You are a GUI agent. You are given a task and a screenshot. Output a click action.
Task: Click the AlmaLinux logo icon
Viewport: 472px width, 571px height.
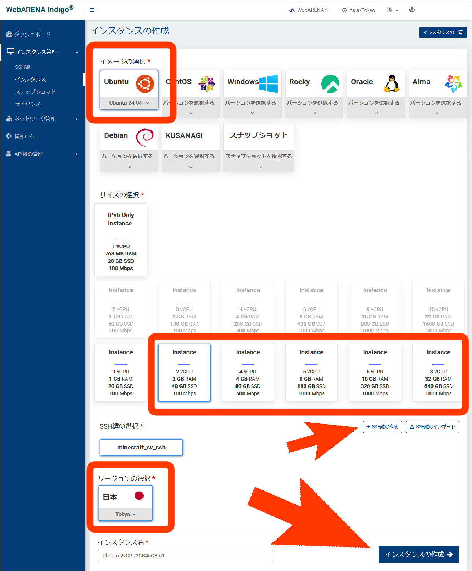tap(454, 84)
